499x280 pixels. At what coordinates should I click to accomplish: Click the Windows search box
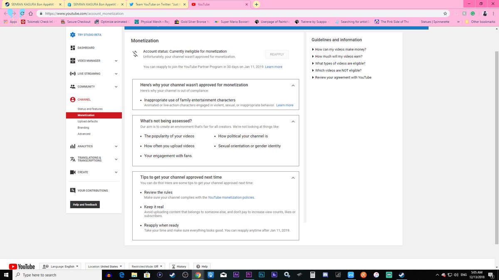click(x=57, y=275)
